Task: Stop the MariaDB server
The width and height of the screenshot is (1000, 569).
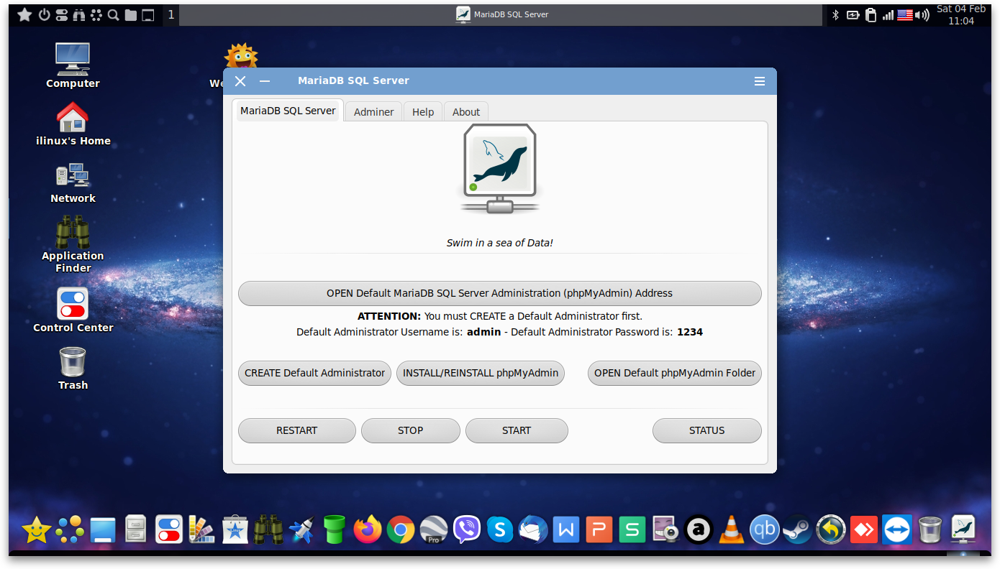Action: [410, 430]
